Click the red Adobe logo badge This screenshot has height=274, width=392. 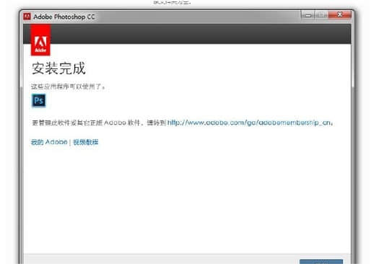40,40
